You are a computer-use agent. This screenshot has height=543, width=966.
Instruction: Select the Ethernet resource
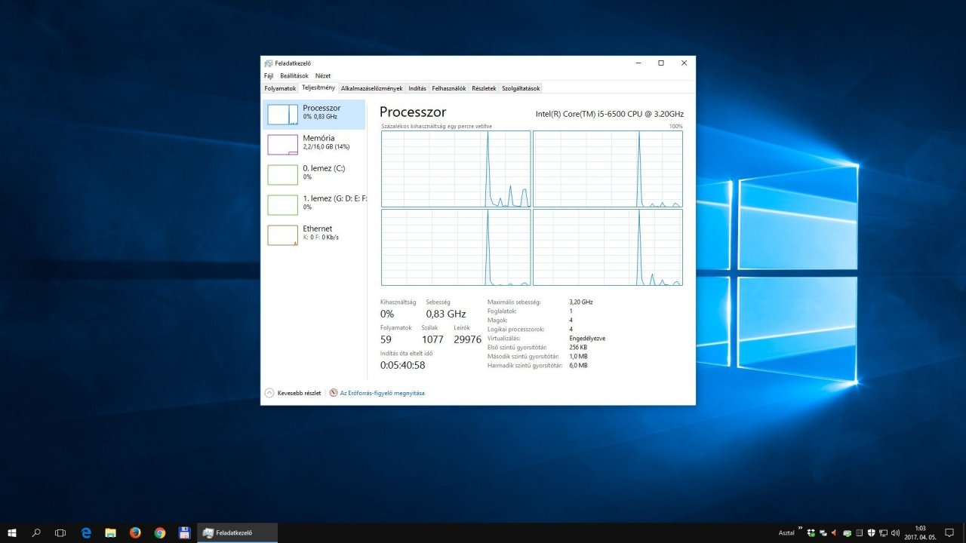[314, 235]
